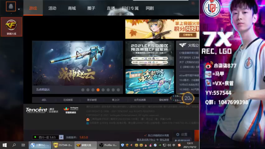Screen dimensions: 265x149
Task: Select the last carousel dot
Action: coord(118,90)
